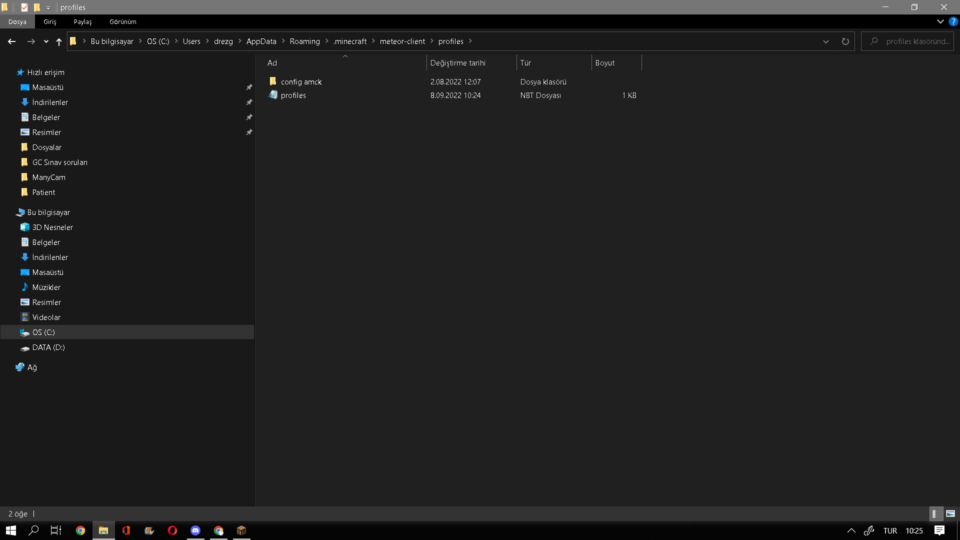This screenshot has height=540, width=960.
Task: Open the notification center icon
Action: click(939, 530)
